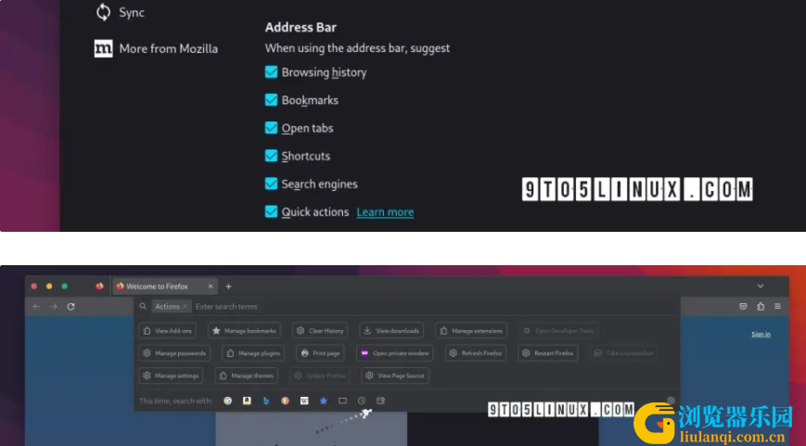Open the Extensions toolbar icon
Image resolution: width=806 pixels, height=446 pixels.
761,307
